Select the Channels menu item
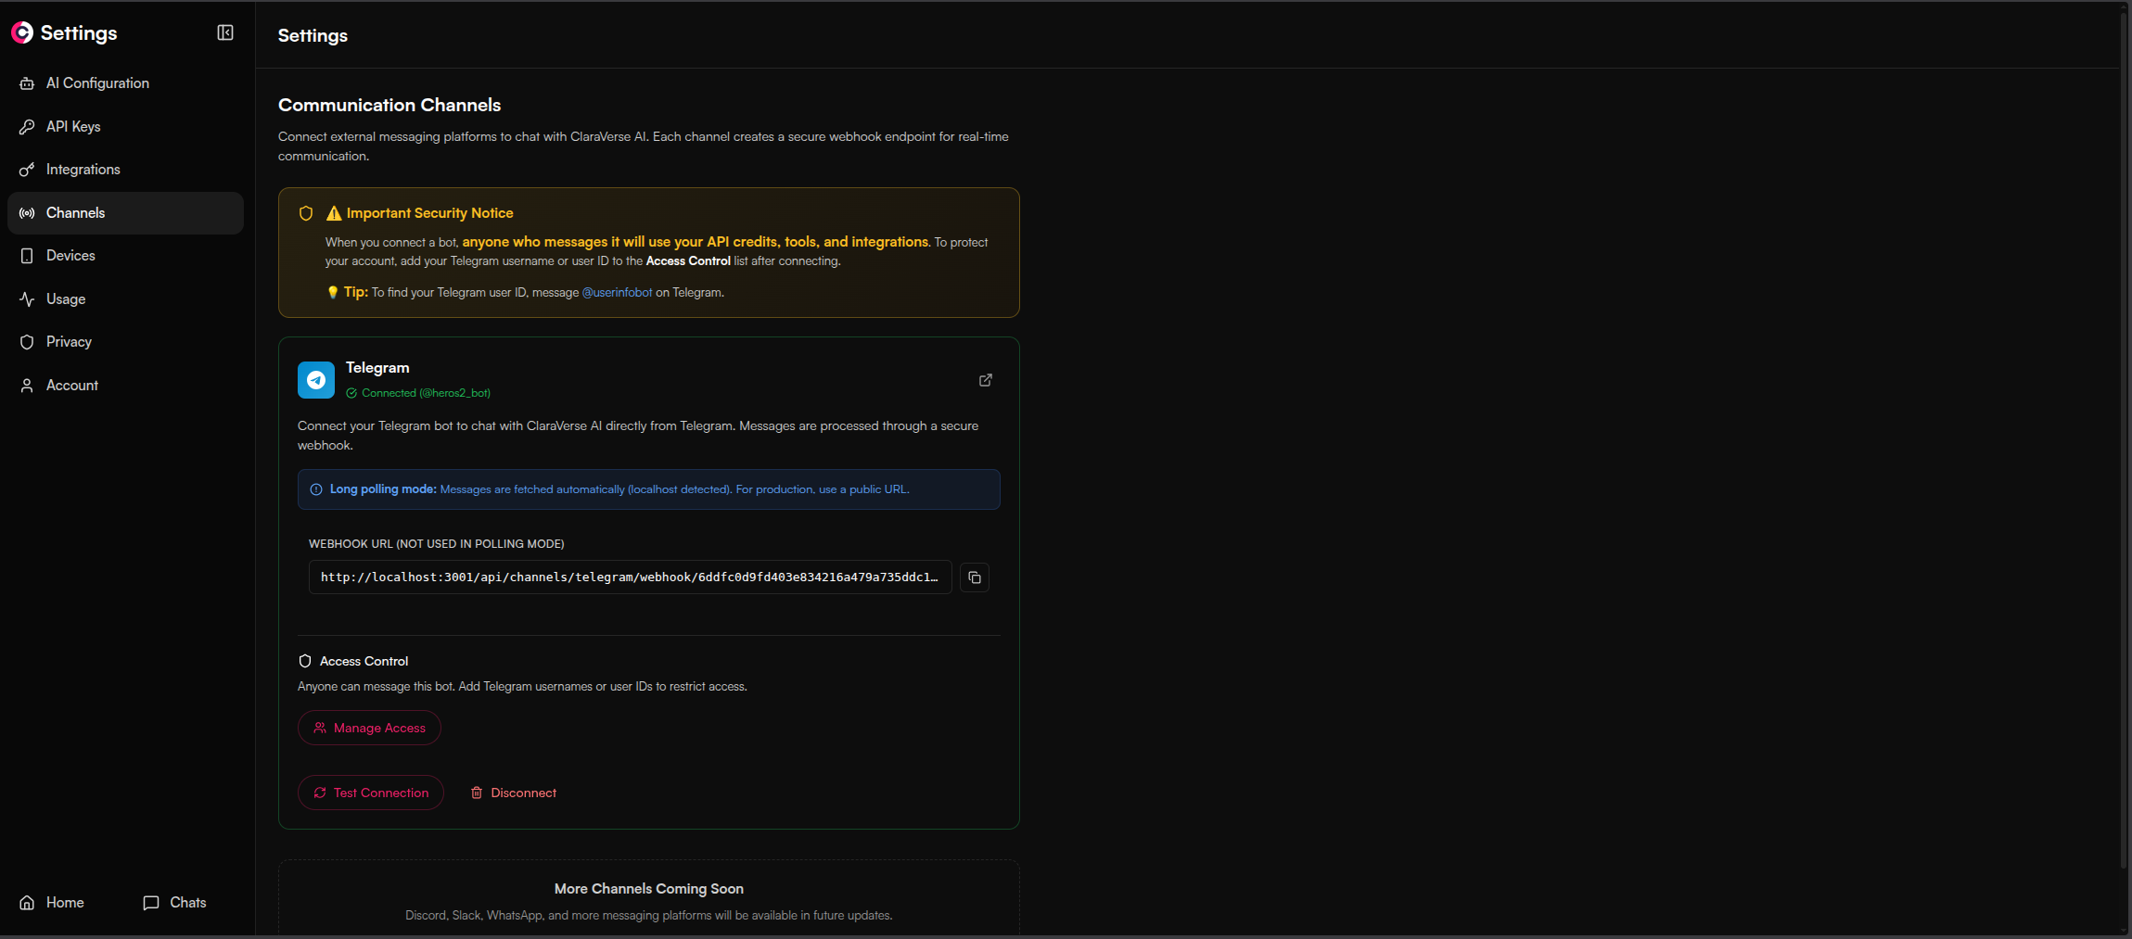Viewport: 2132px width, 939px height. (x=125, y=213)
